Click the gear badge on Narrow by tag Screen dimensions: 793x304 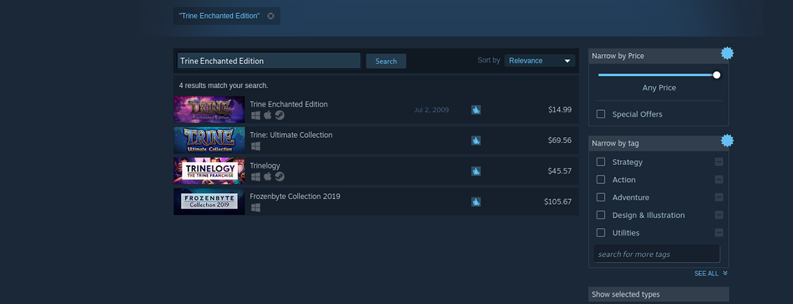coord(727,140)
